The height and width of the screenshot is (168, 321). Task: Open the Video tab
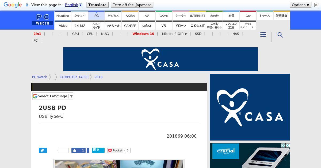63,26
